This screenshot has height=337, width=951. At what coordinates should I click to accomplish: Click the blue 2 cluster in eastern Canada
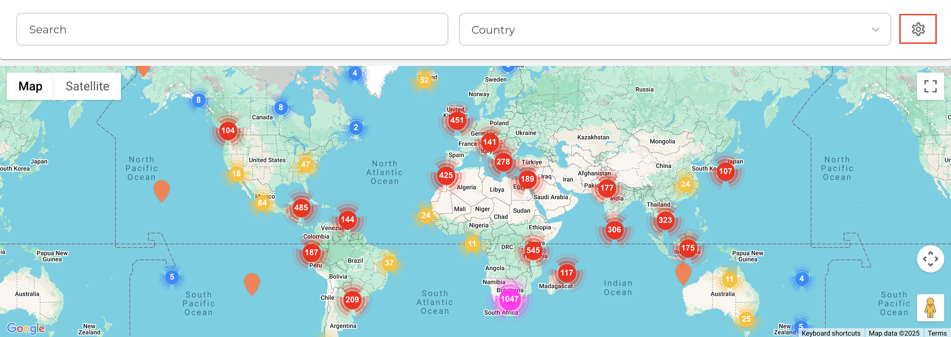click(356, 128)
